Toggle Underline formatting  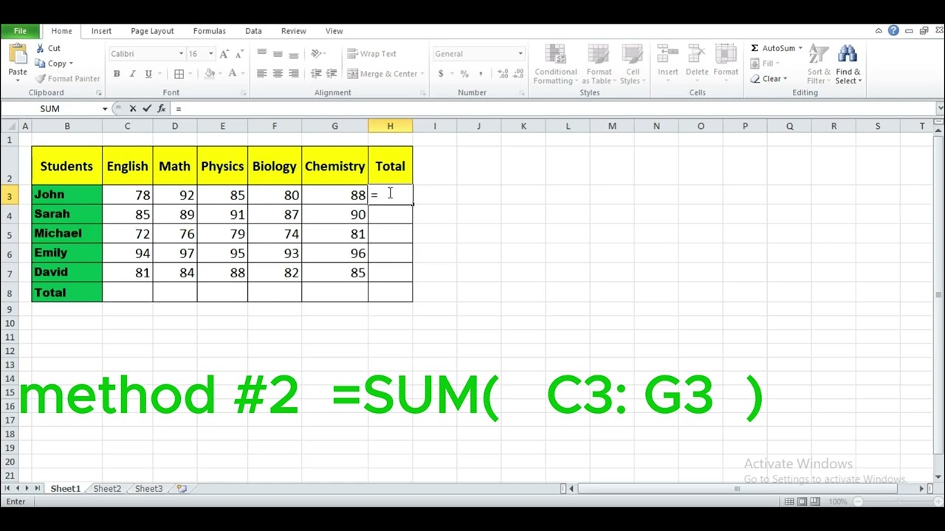coord(148,74)
